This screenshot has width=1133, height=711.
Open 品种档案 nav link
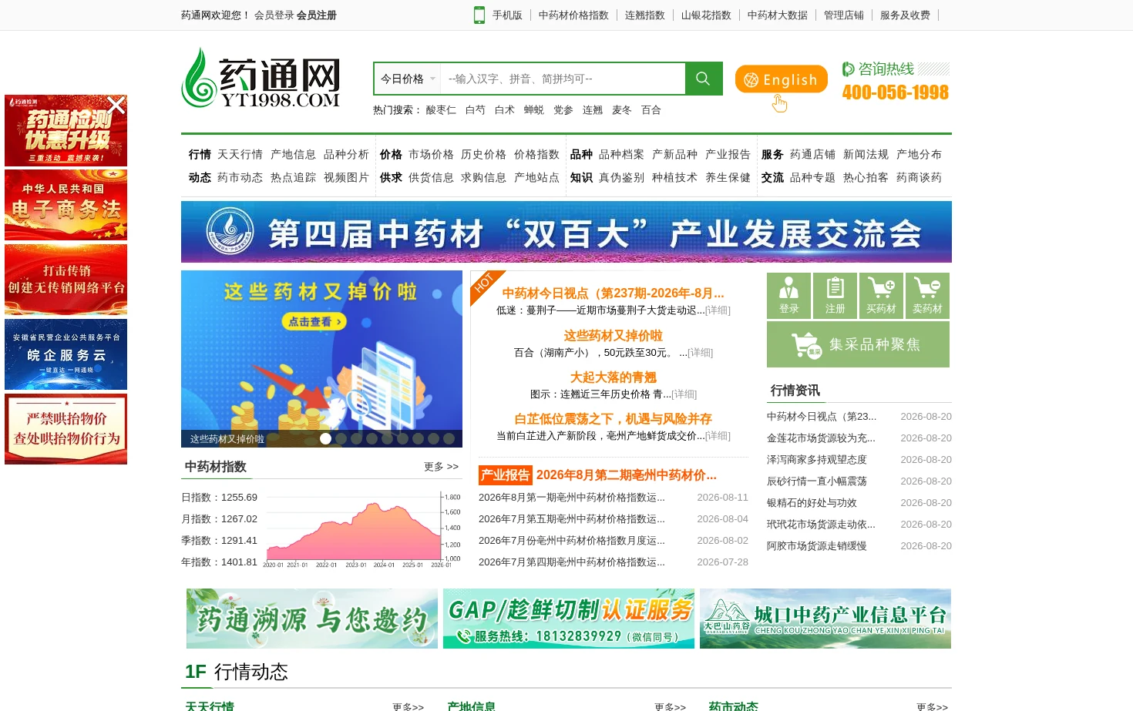621,154
